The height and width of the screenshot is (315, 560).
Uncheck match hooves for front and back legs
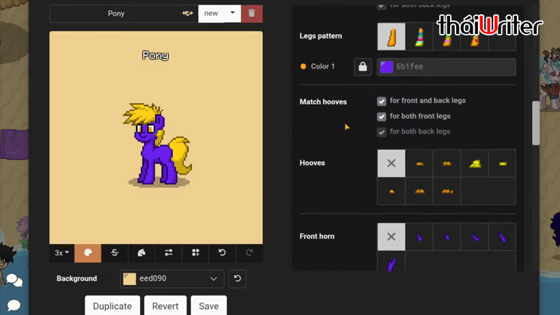[382, 102]
